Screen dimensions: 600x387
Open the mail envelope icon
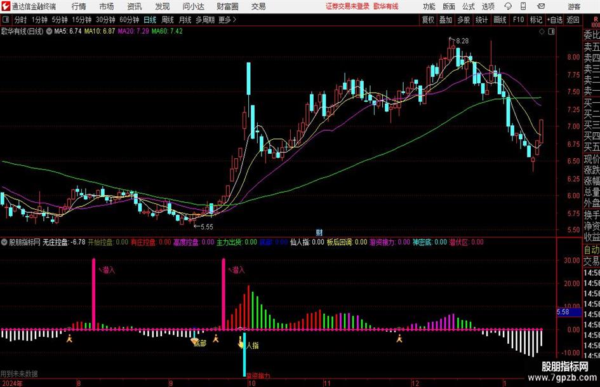[541, 6]
